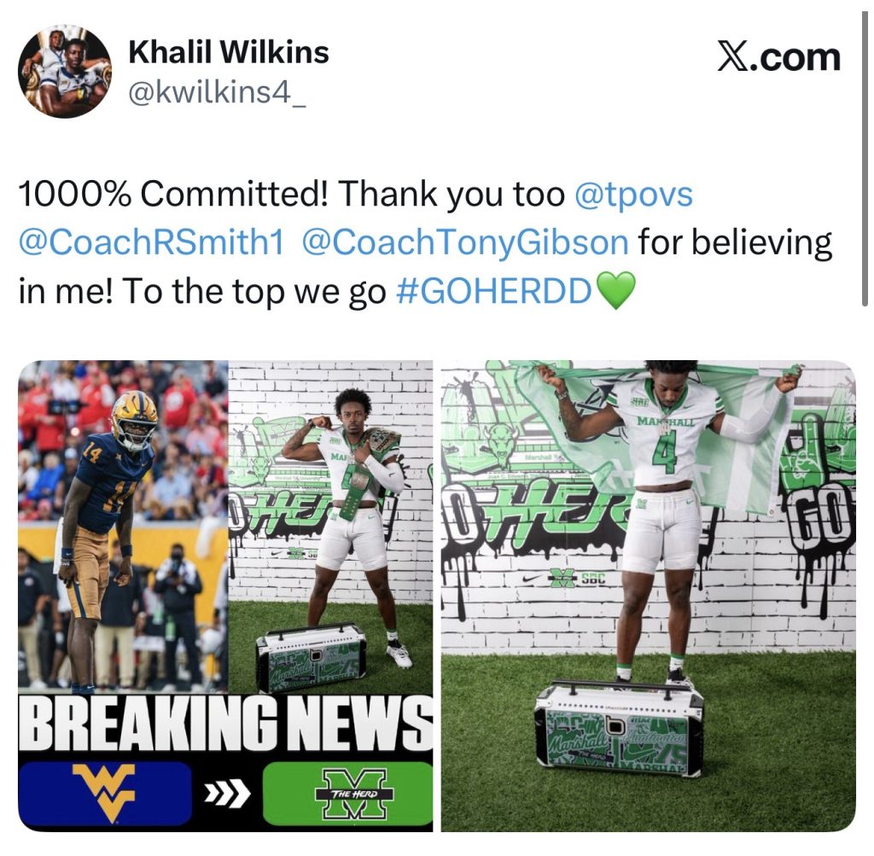The width and height of the screenshot is (874, 856).
Task: Click the boombox in right photo
Action: [619, 730]
